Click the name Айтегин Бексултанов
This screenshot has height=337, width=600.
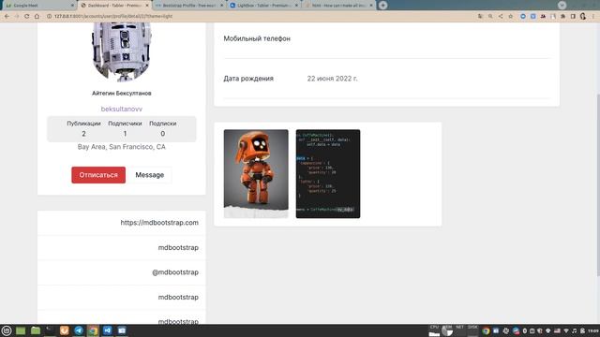[122, 94]
